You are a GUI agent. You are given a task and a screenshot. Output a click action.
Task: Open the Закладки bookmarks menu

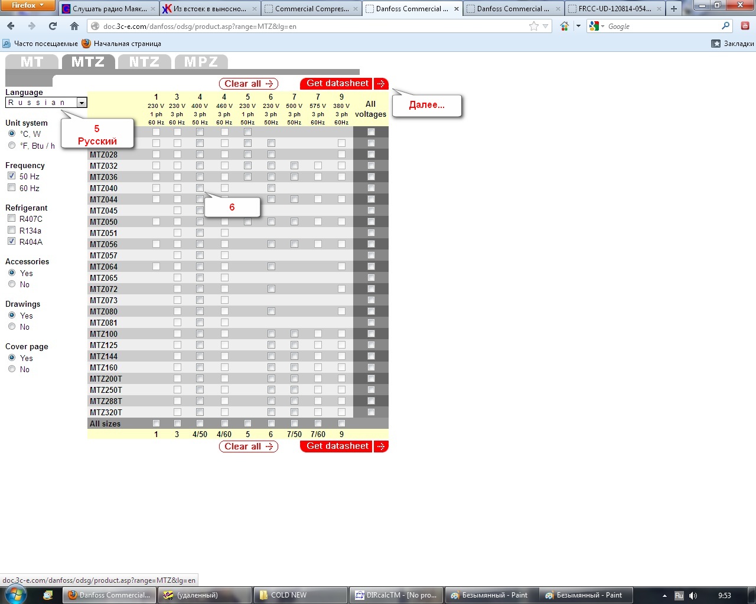click(732, 44)
